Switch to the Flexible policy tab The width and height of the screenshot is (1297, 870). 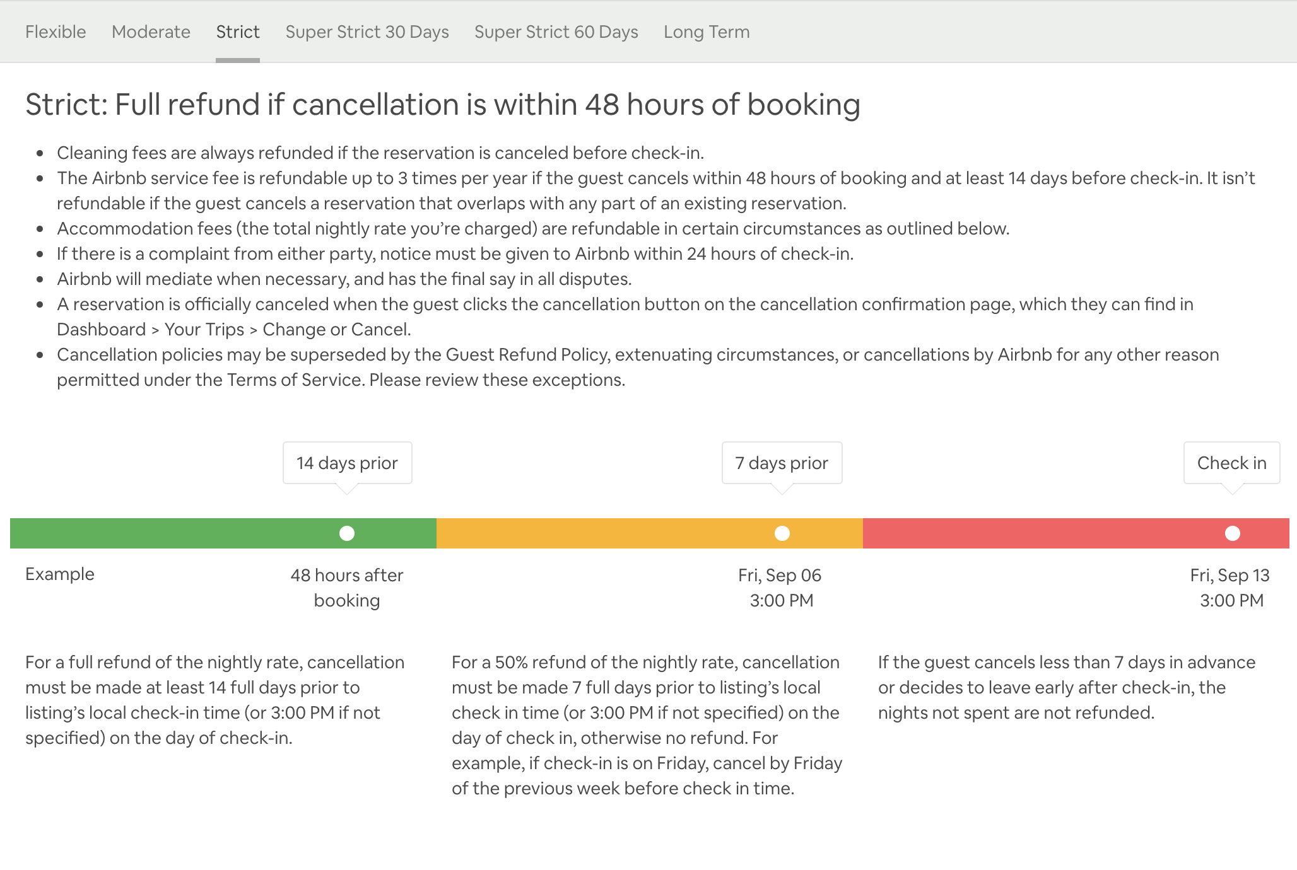tap(55, 32)
